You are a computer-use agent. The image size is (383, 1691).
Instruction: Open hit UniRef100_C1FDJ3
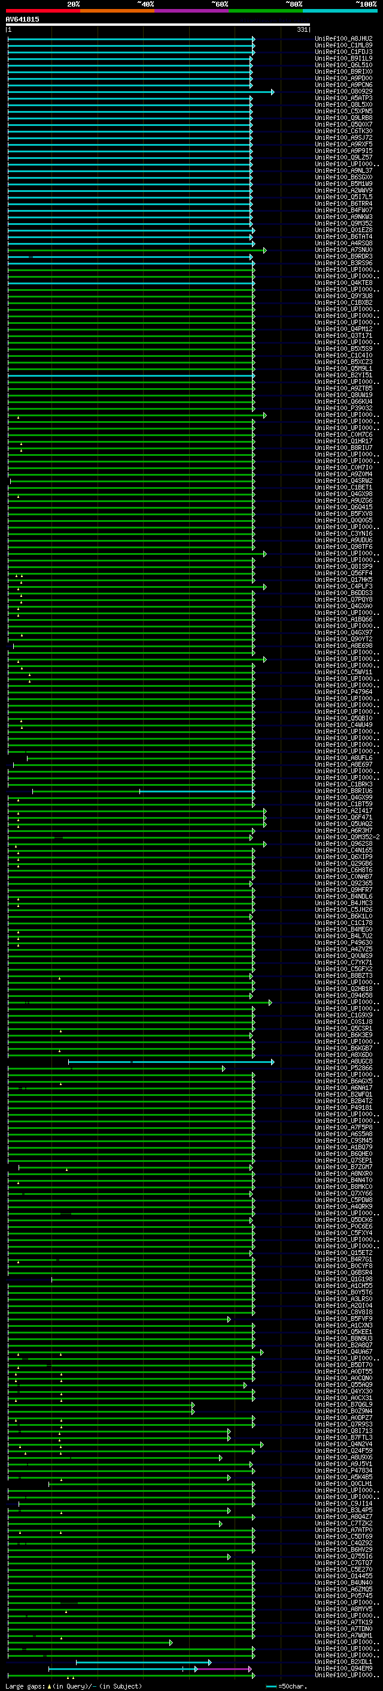pyautogui.click(x=344, y=52)
